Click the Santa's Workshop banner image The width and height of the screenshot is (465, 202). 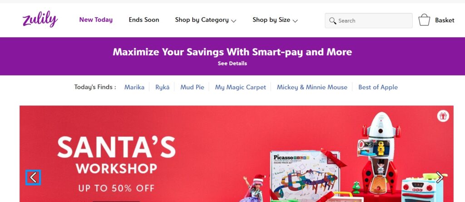(236, 154)
